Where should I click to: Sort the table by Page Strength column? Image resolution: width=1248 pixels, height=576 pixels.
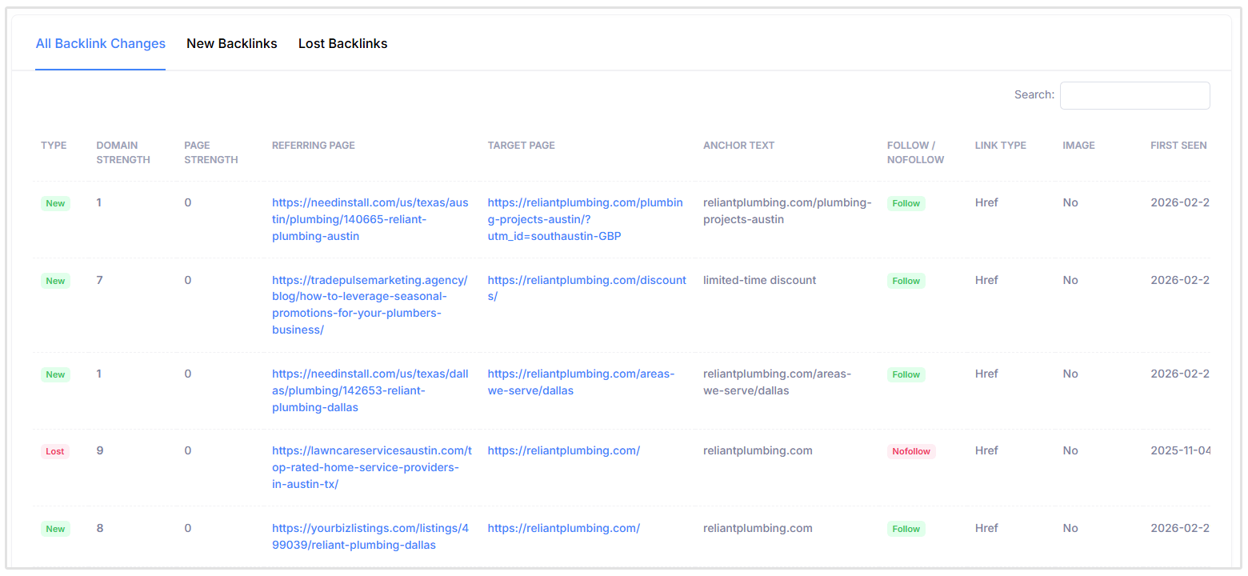(x=210, y=152)
